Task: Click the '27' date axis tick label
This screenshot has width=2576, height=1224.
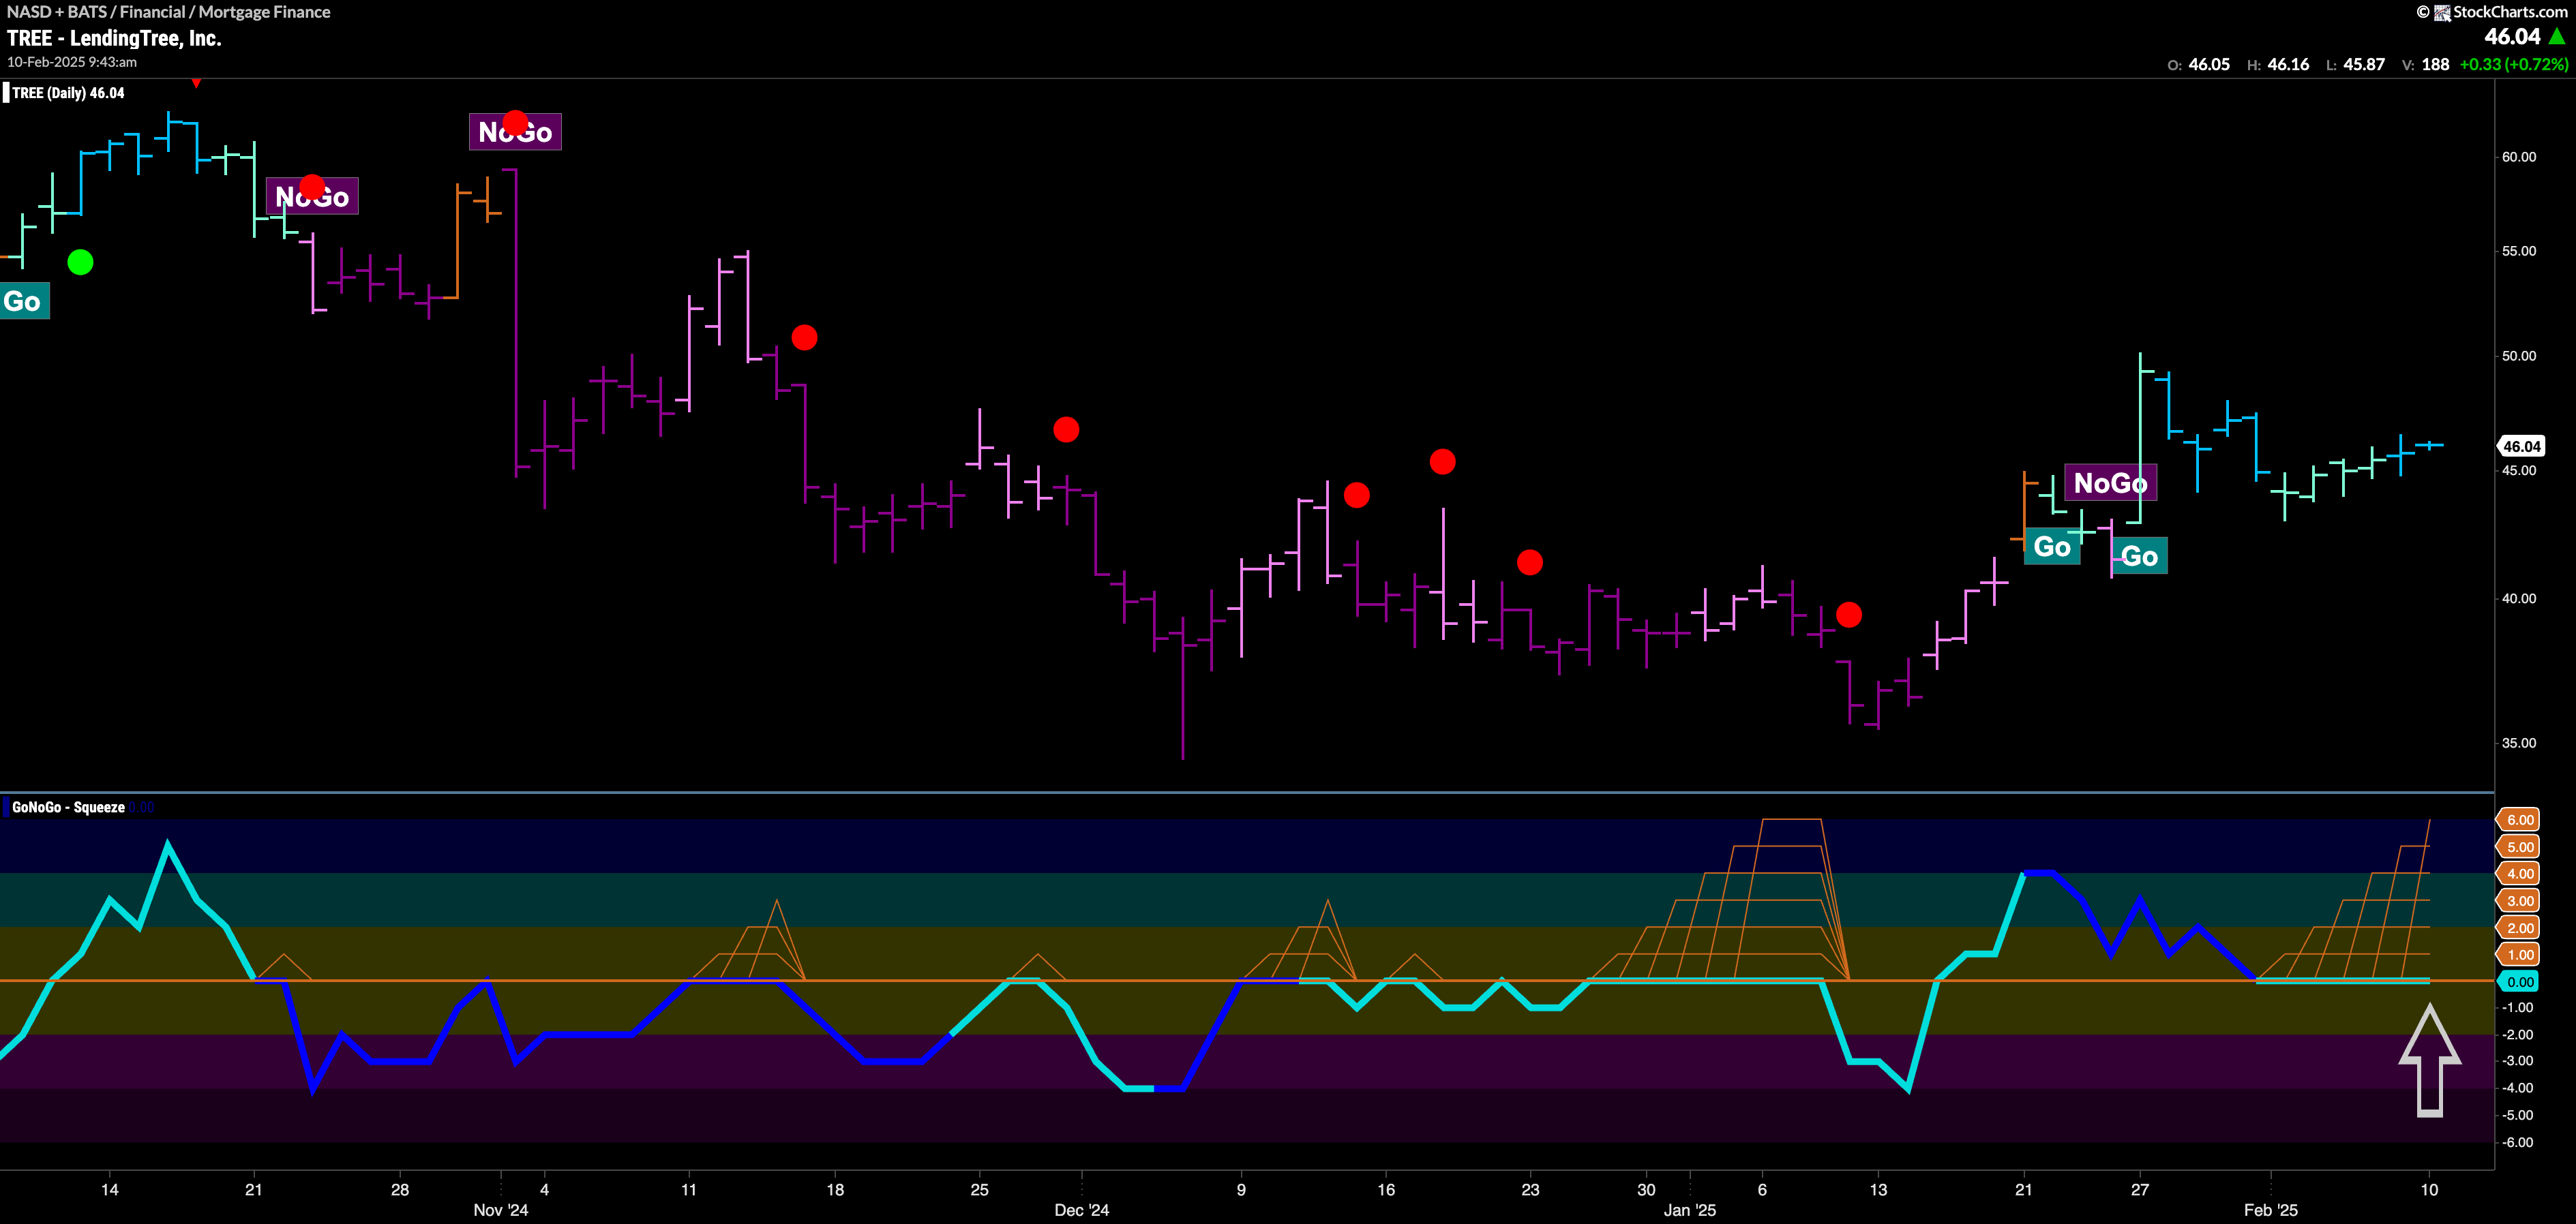Action: pos(2139,1189)
